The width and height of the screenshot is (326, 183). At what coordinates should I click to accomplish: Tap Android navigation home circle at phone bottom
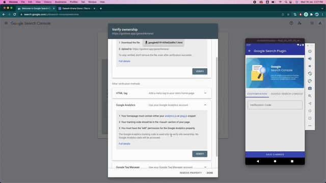275,161
